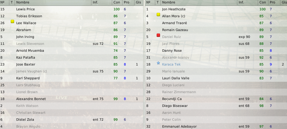Click the right table T column header

[158, 2]
